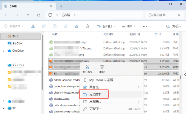The height and width of the screenshot is (114, 186).
Task: Select 元に戻す in the context menu
Action: pyautogui.click(x=111, y=94)
